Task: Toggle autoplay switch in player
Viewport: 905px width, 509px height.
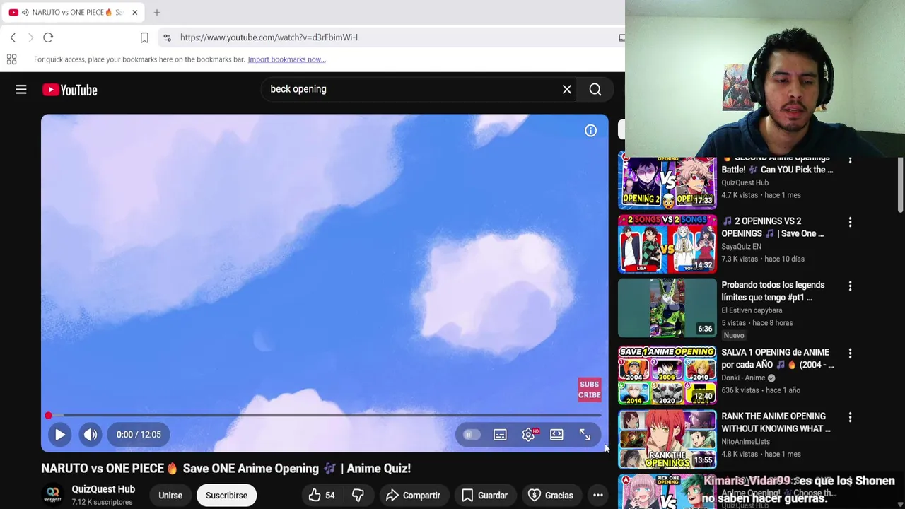Action: [x=471, y=435]
